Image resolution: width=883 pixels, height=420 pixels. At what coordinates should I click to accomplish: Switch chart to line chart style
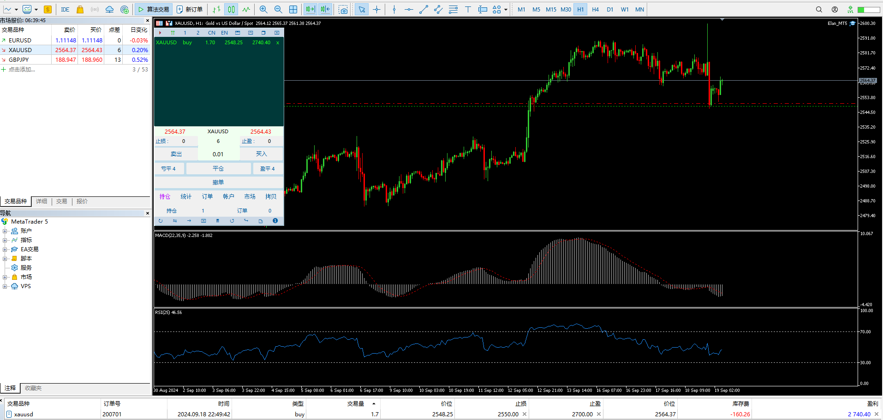(x=246, y=9)
